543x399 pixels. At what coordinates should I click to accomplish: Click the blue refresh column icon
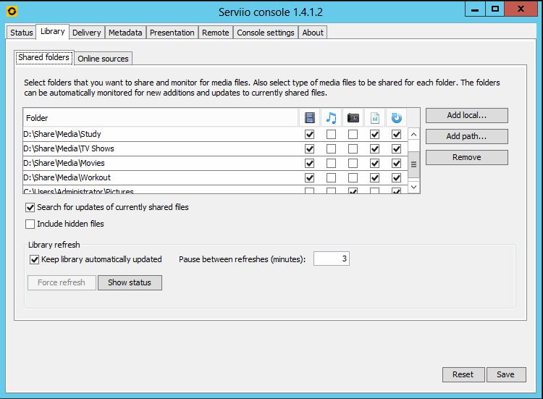396,118
